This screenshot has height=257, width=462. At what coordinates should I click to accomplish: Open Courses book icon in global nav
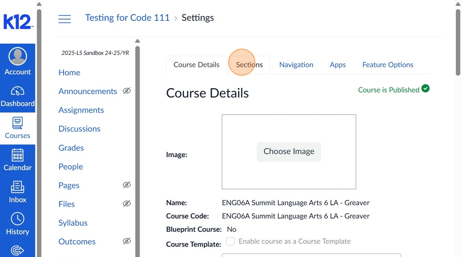click(x=18, y=123)
